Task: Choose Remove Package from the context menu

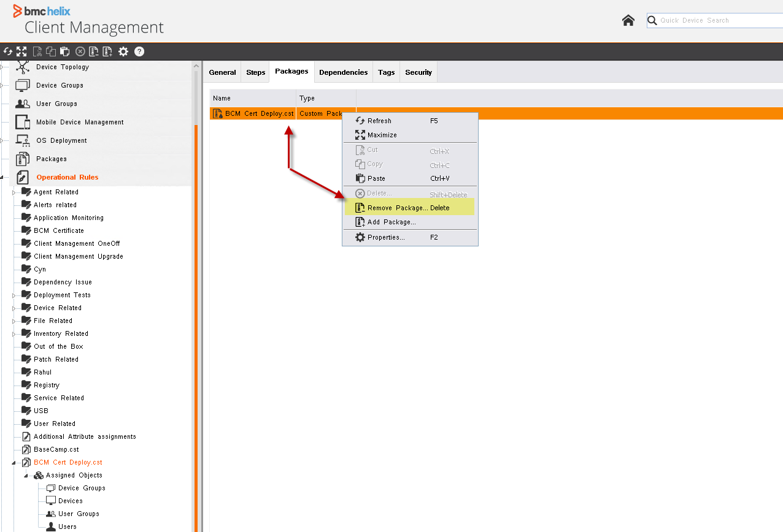Action: [410, 208]
